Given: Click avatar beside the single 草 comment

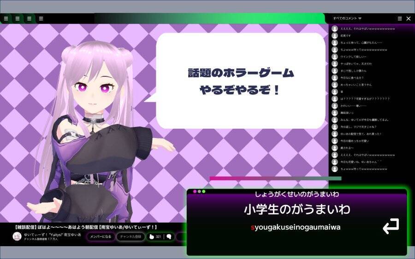Looking at the screenshot, I should pyautogui.click(x=335, y=92).
